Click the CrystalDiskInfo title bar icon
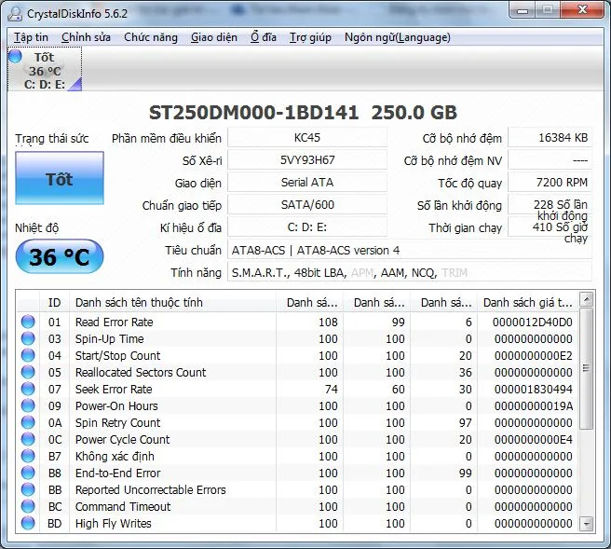This screenshot has height=549, width=611. 15,14
